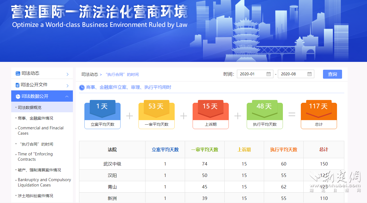Click the calendar icon in end date field
367x203 pixels.
point(309,74)
